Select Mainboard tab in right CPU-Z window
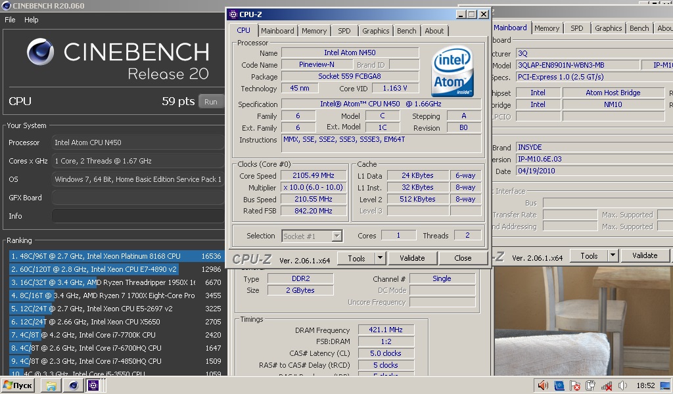The image size is (673, 394). pos(510,28)
